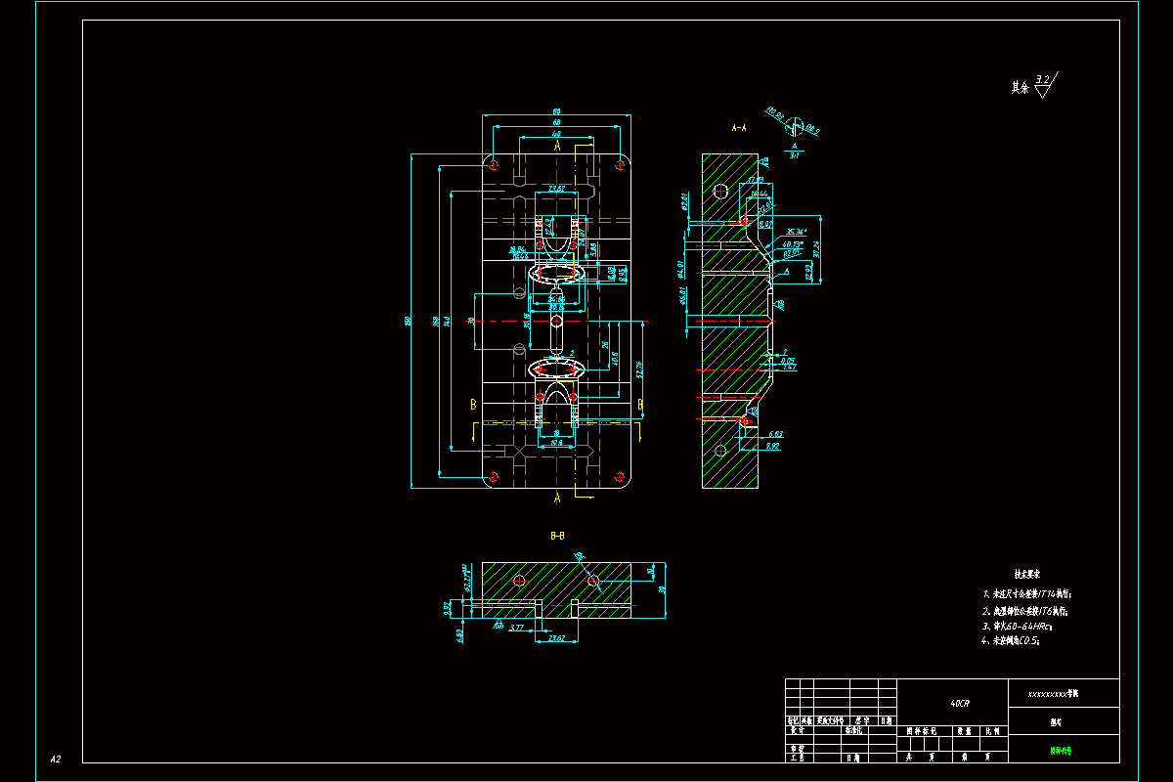This screenshot has width=1173, height=782.
Task: Select the 52.76 dimension in plan view
Action: pyautogui.click(x=641, y=369)
